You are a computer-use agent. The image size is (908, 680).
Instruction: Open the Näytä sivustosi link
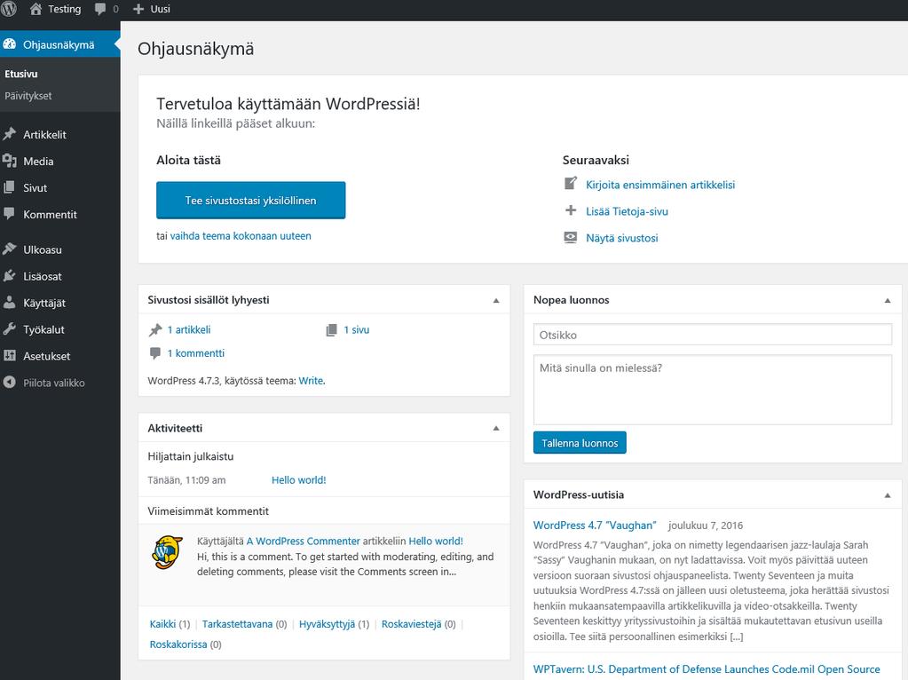click(621, 238)
